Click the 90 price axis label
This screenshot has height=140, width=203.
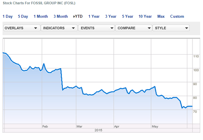point(195,84)
